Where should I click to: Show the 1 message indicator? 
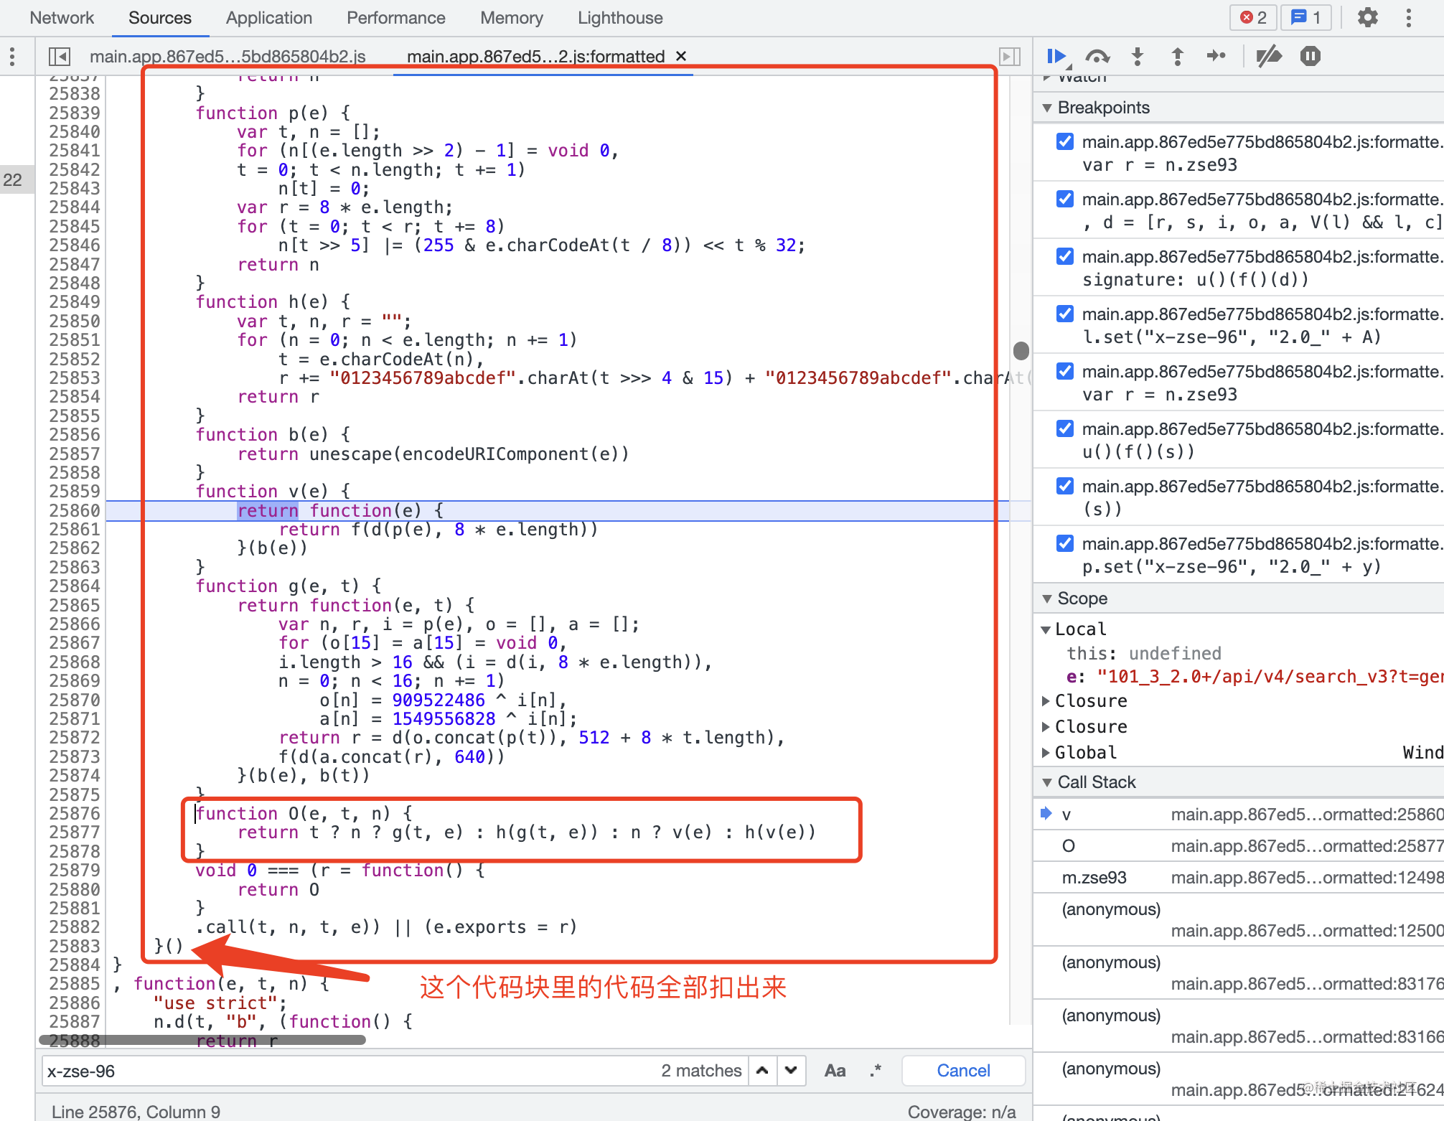click(1306, 17)
